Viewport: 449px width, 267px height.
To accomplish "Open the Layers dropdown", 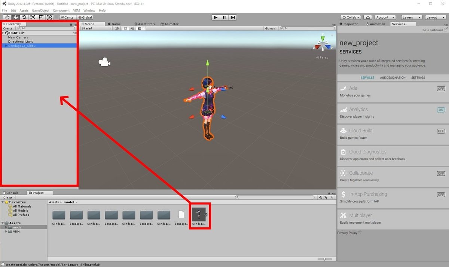I will tap(412, 17).
